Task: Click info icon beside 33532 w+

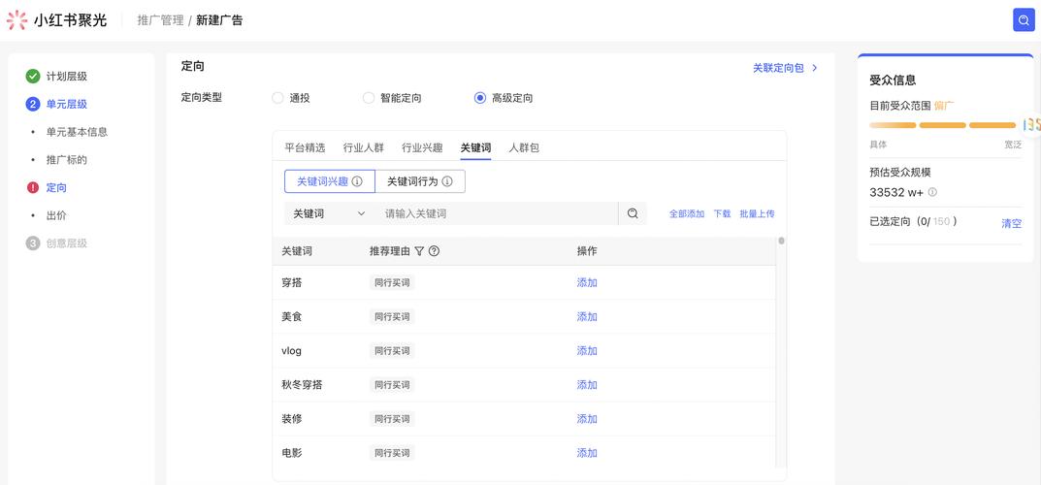Action: click(932, 192)
